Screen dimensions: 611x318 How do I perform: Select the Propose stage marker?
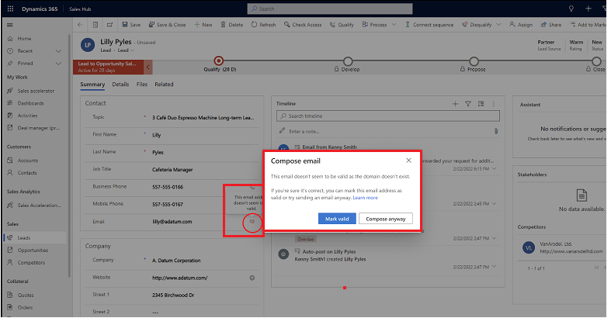point(474,61)
